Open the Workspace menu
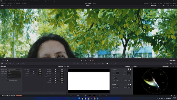 (50, 1)
